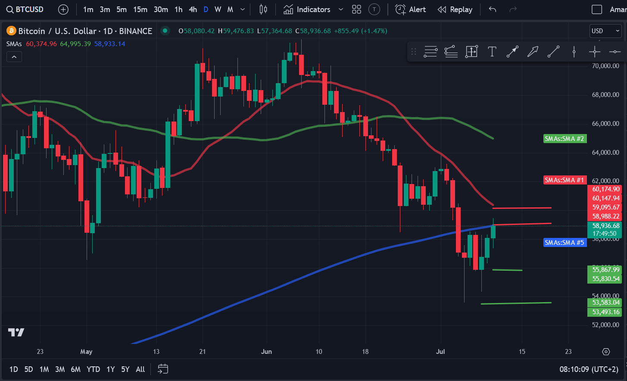Viewport: 627px width, 381px height.
Task: Select the 5m timeframe
Action: (x=122, y=9)
